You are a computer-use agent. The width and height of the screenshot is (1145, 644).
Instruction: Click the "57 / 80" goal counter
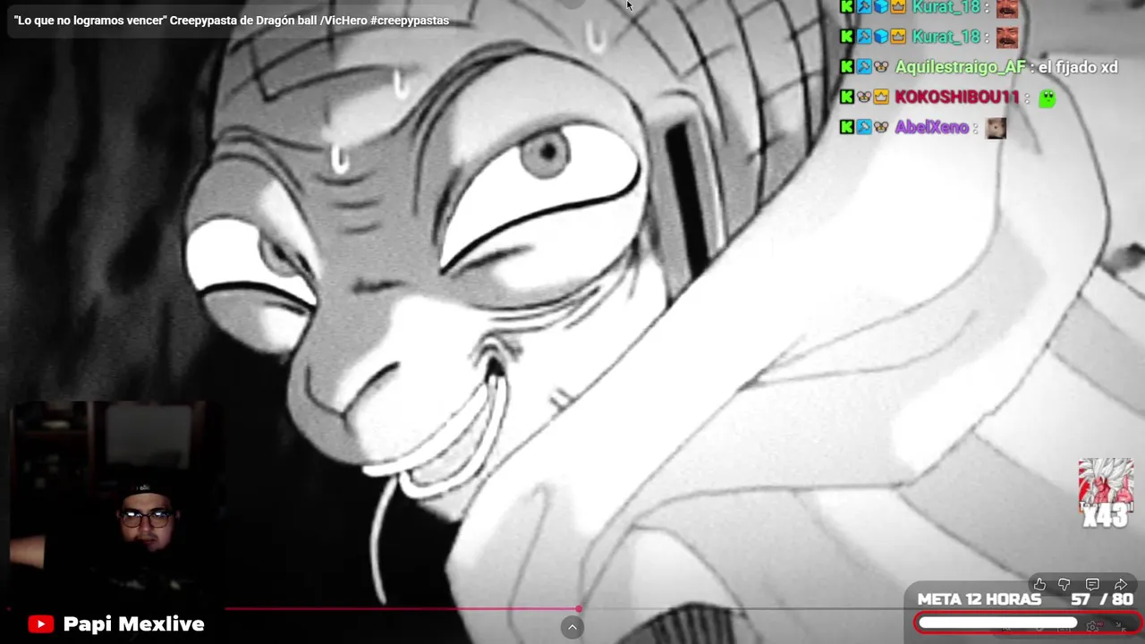(x=1102, y=599)
